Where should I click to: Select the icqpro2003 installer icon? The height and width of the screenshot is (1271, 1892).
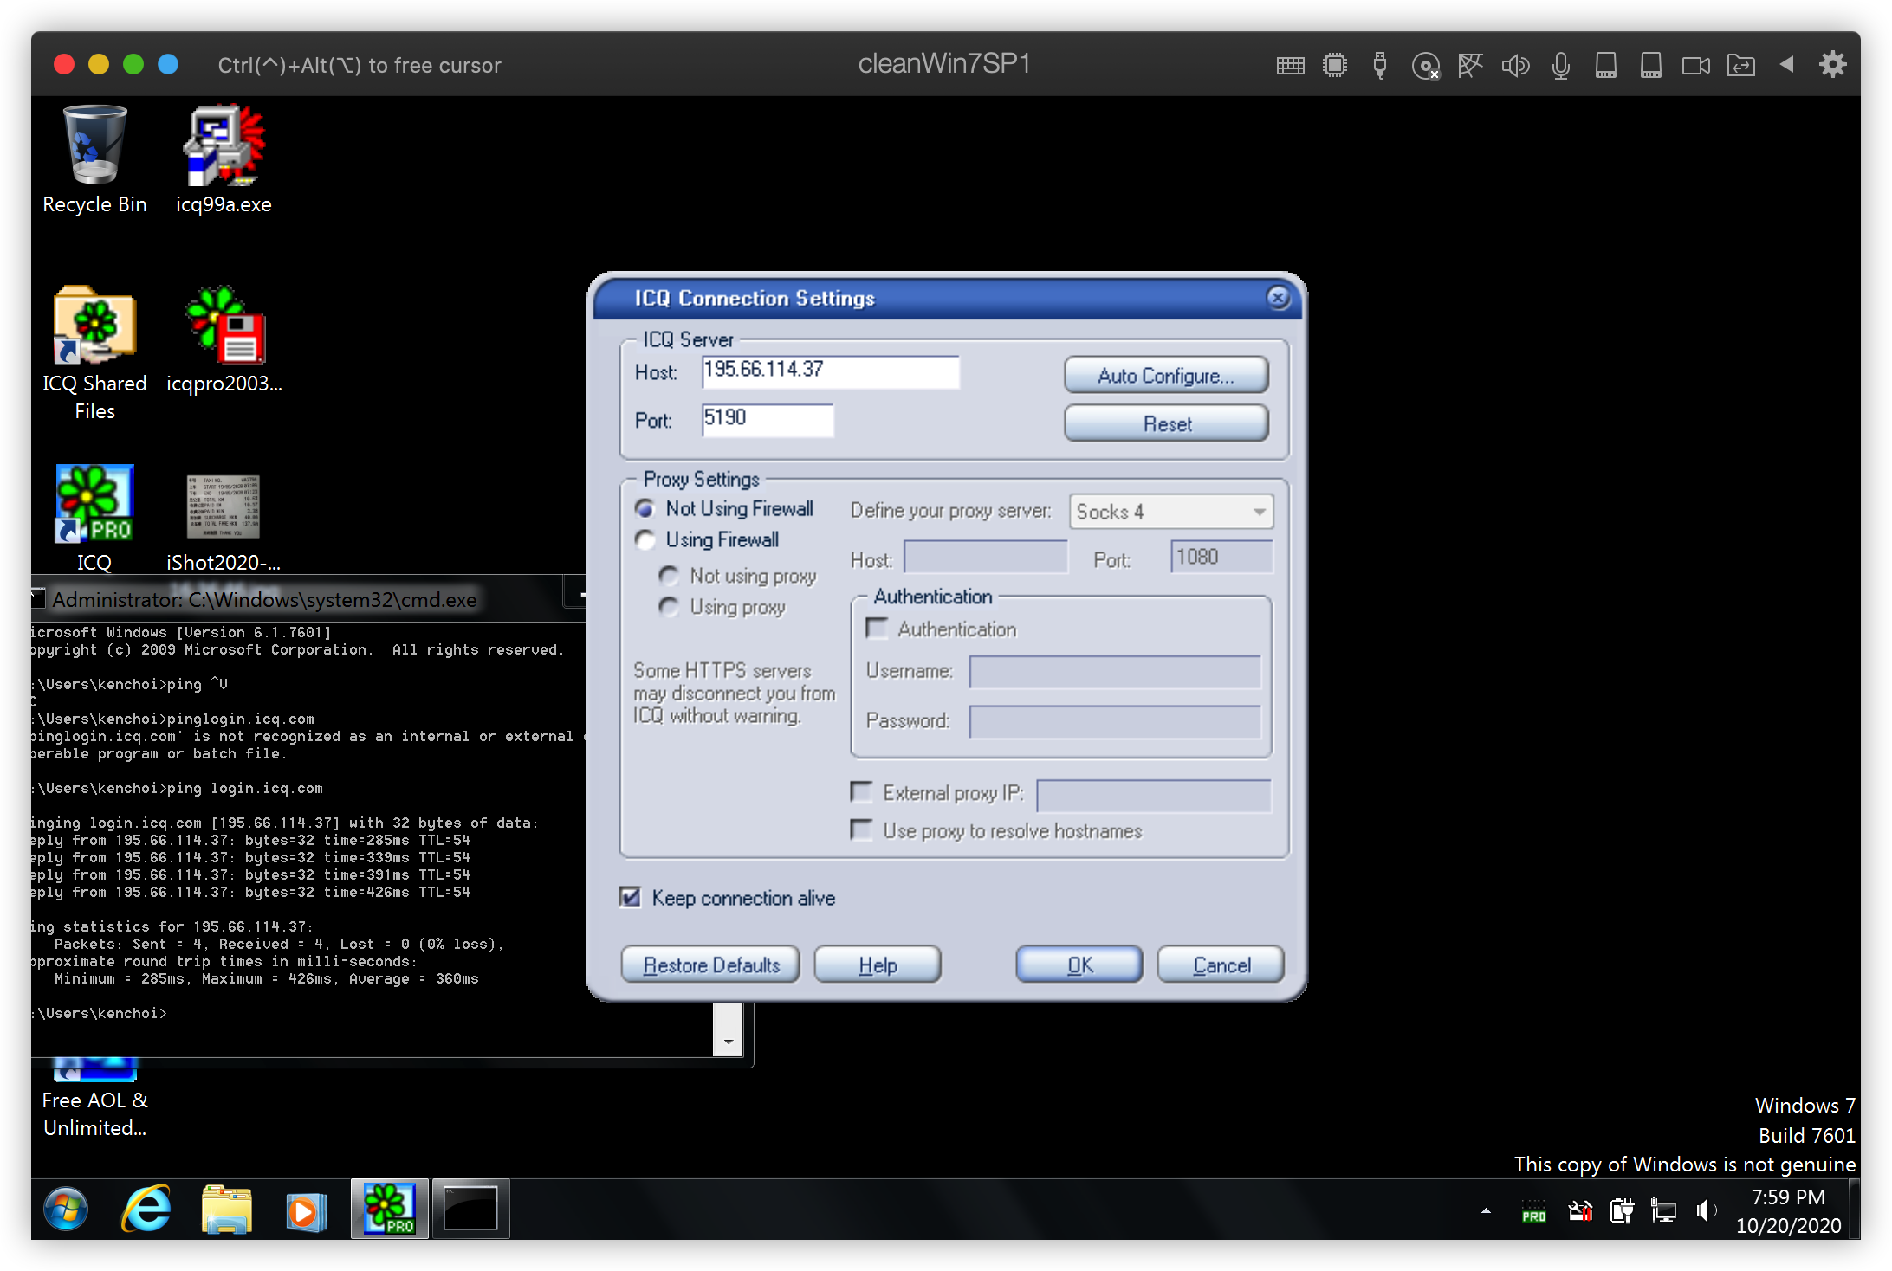[x=224, y=339]
